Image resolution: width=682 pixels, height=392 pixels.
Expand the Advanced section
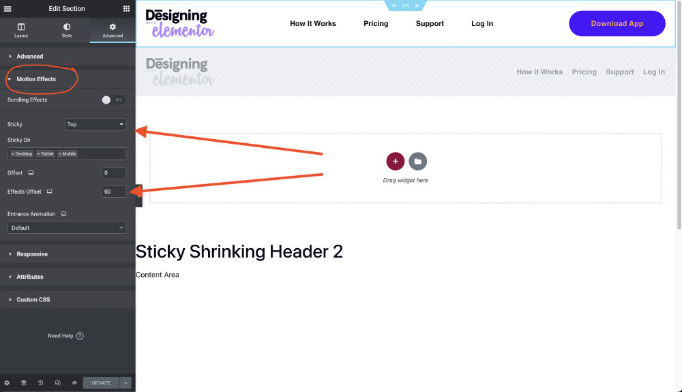68,57
